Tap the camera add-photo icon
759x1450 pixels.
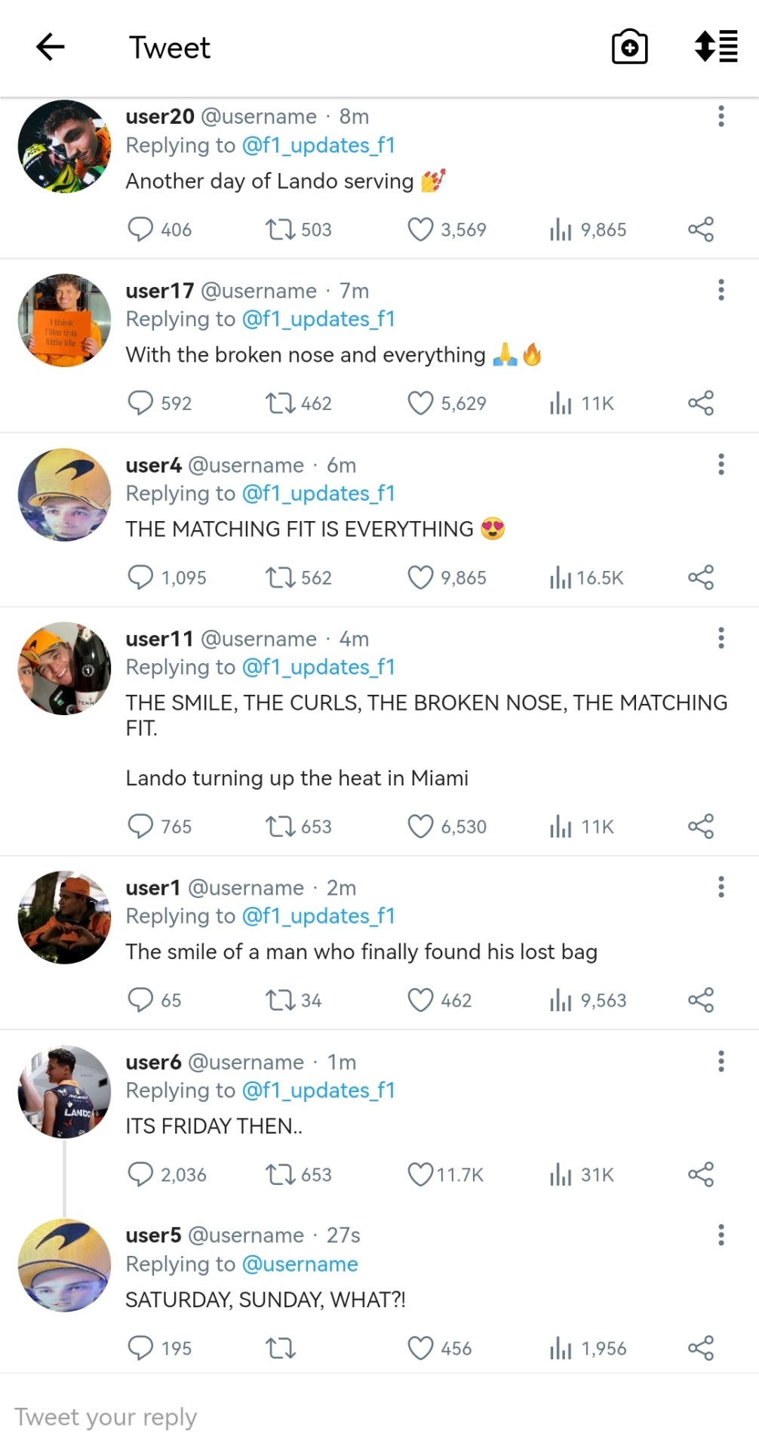click(629, 47)
